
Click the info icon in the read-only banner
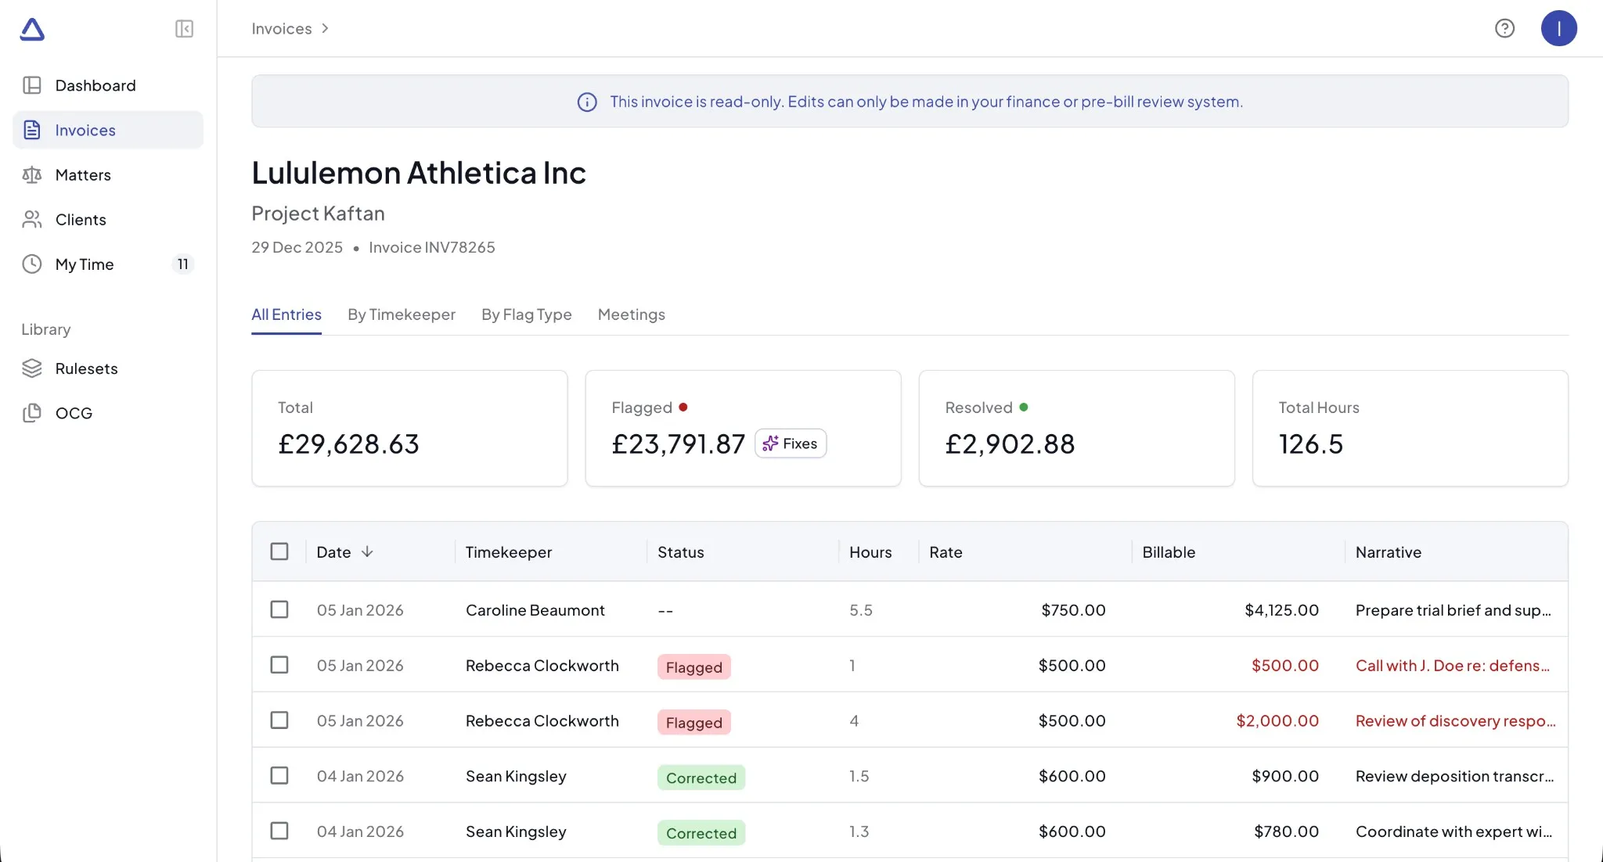point(587,102)
